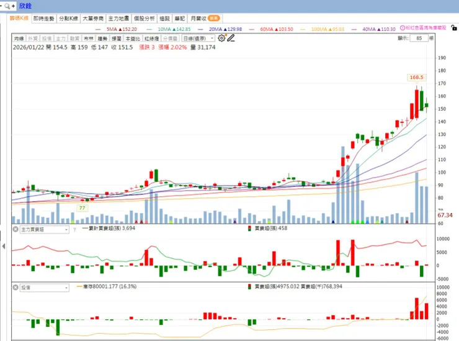The image size is (459, 341).
Task: Switch to the 個股分析 tab
Action: tap(145, 19)
